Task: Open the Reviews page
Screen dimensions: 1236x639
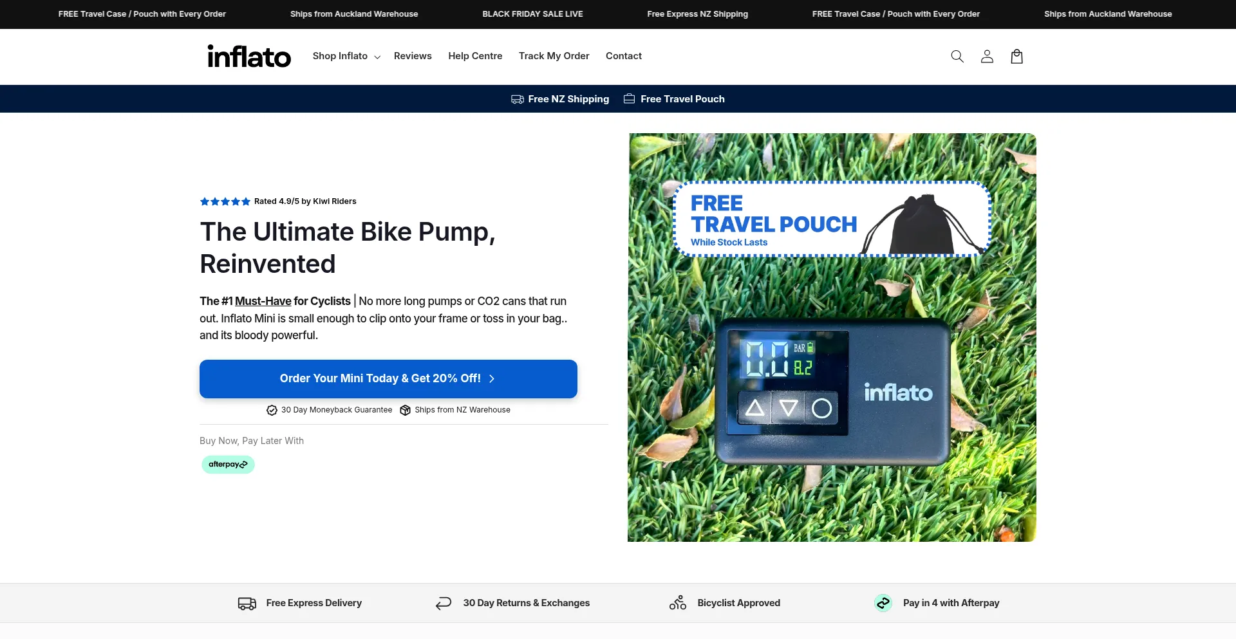Action: [413, 57]
